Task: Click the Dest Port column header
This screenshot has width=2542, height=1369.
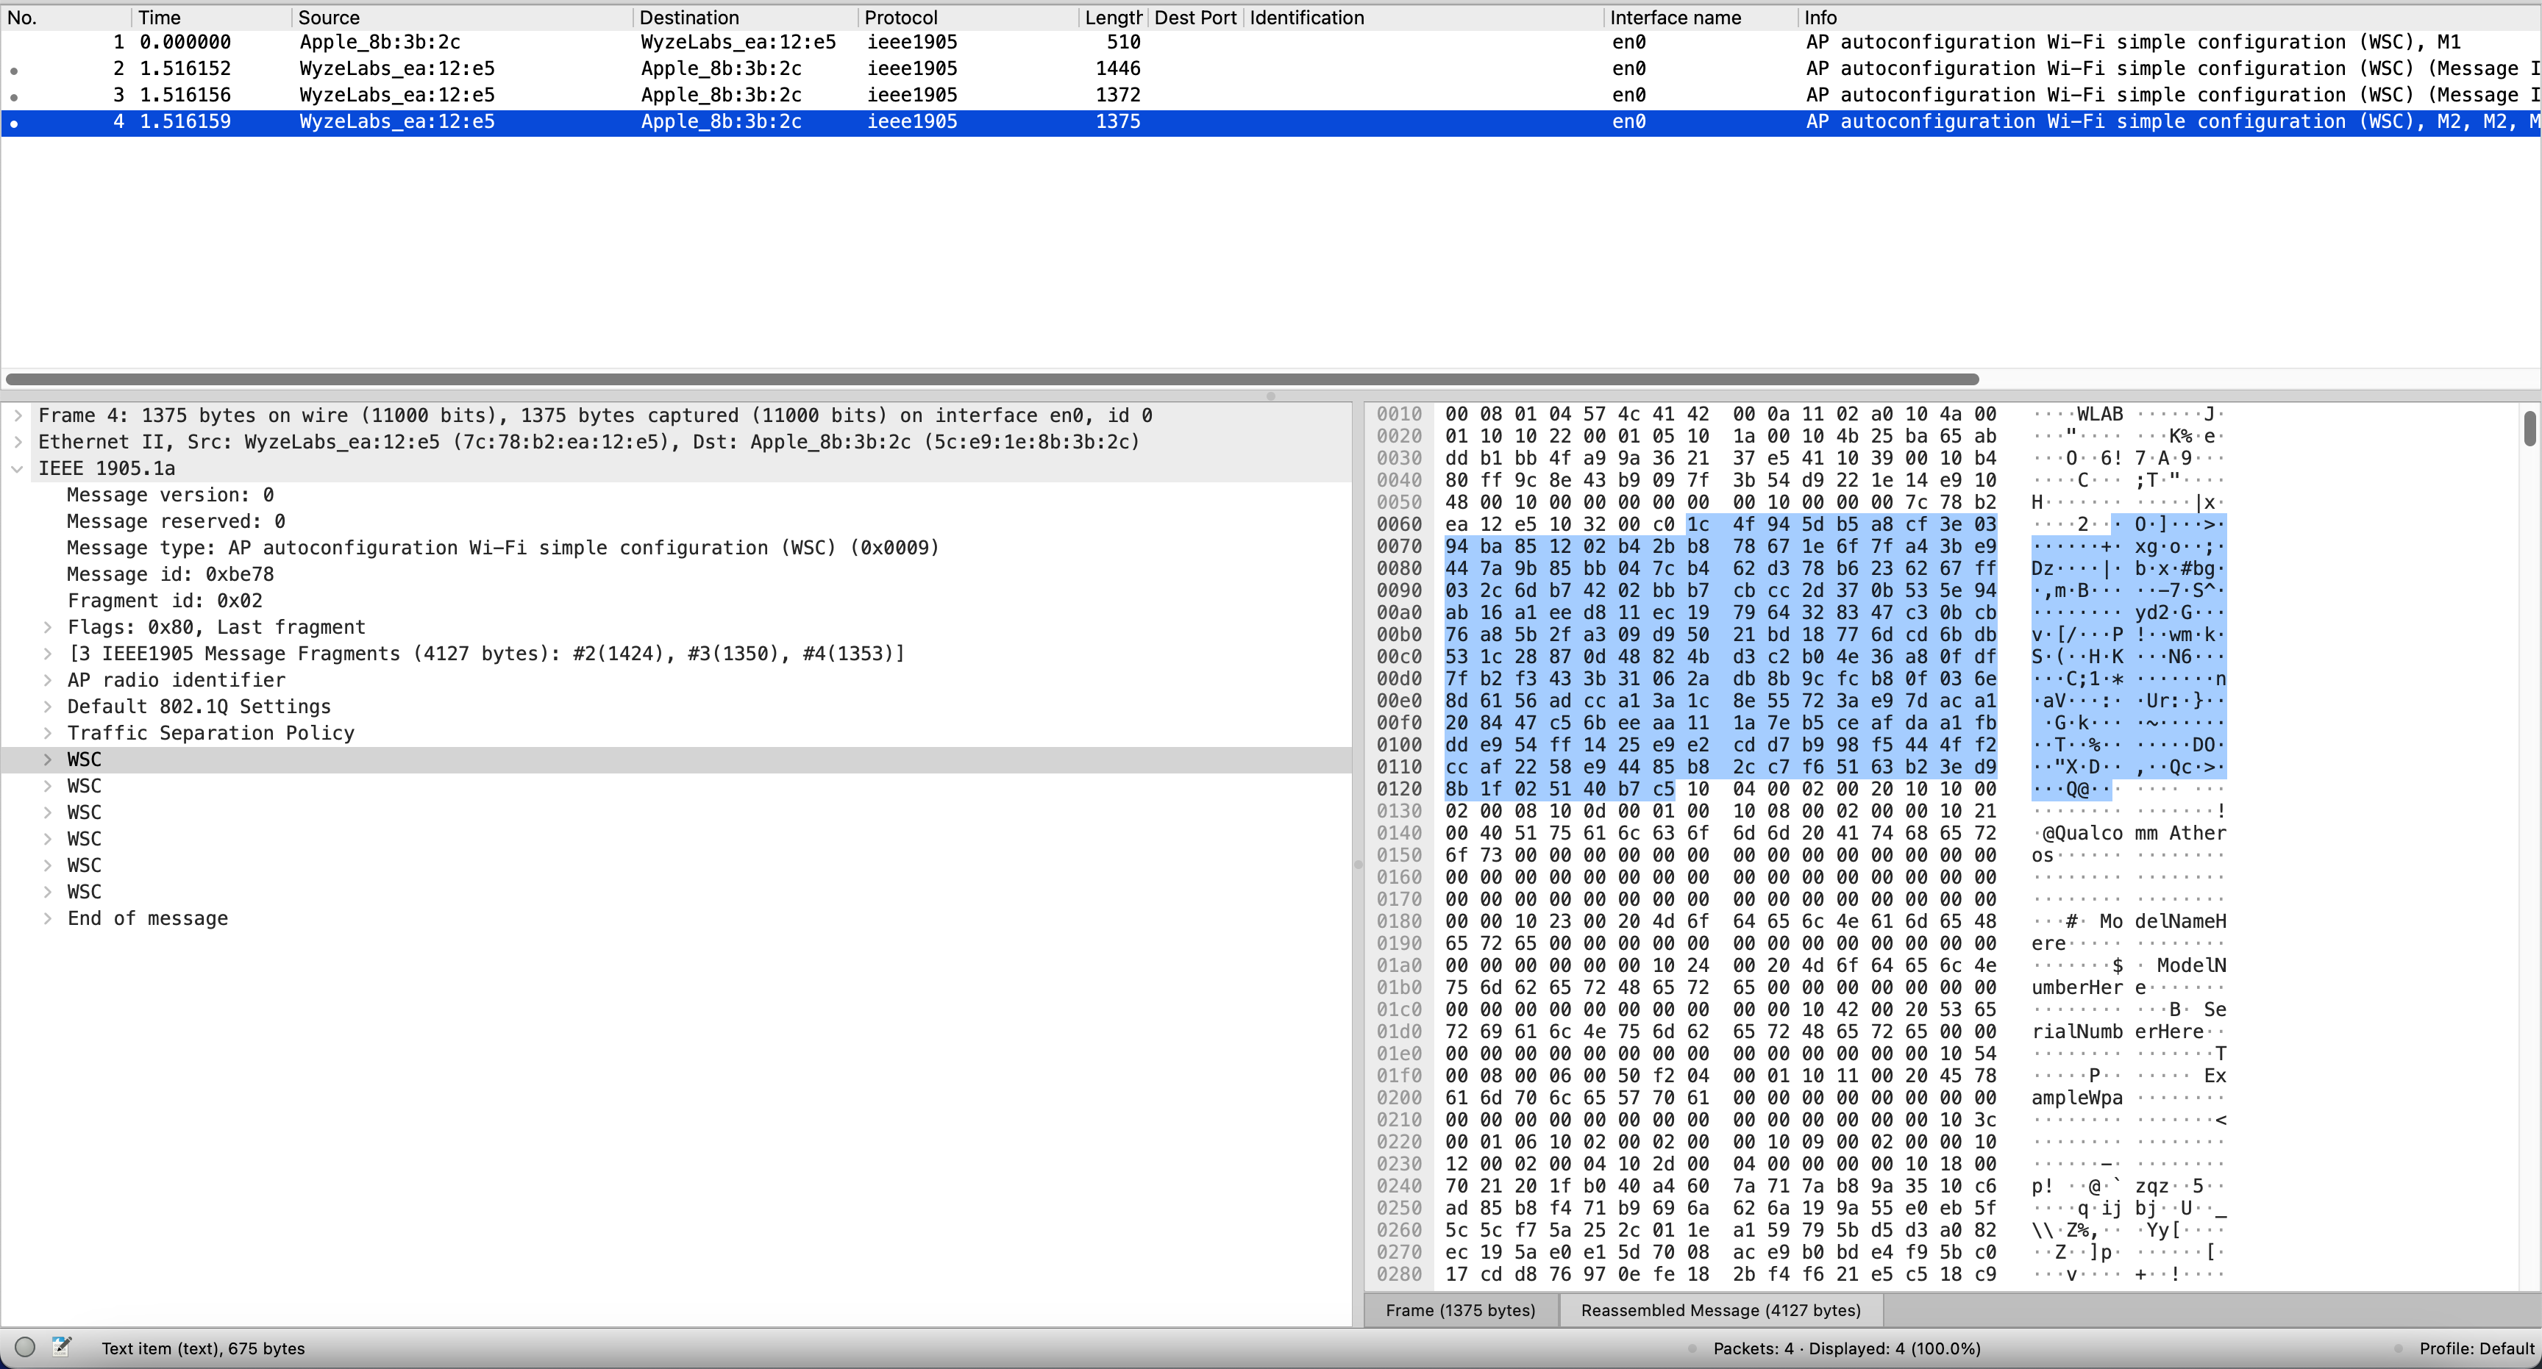Action: click(1195, 18)
